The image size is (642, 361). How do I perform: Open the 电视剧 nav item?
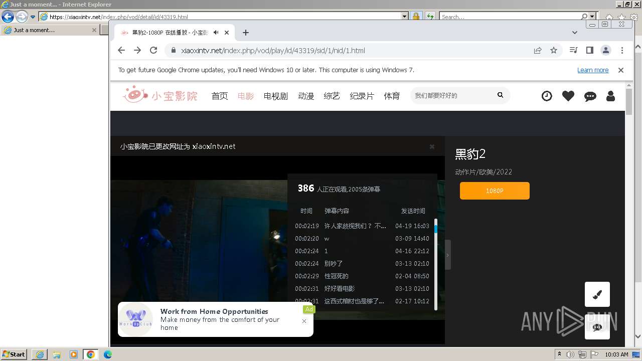(276, 96)
